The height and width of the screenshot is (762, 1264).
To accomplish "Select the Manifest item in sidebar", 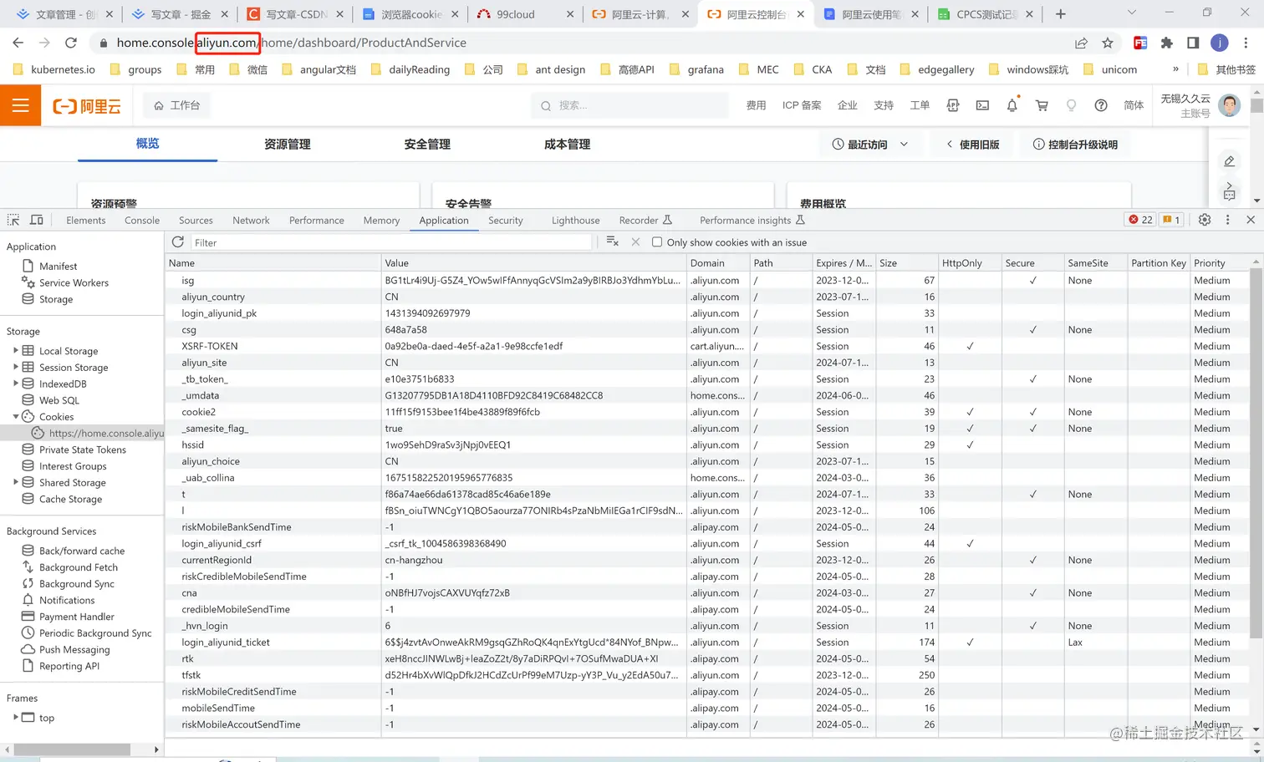I will click(58, 266).
